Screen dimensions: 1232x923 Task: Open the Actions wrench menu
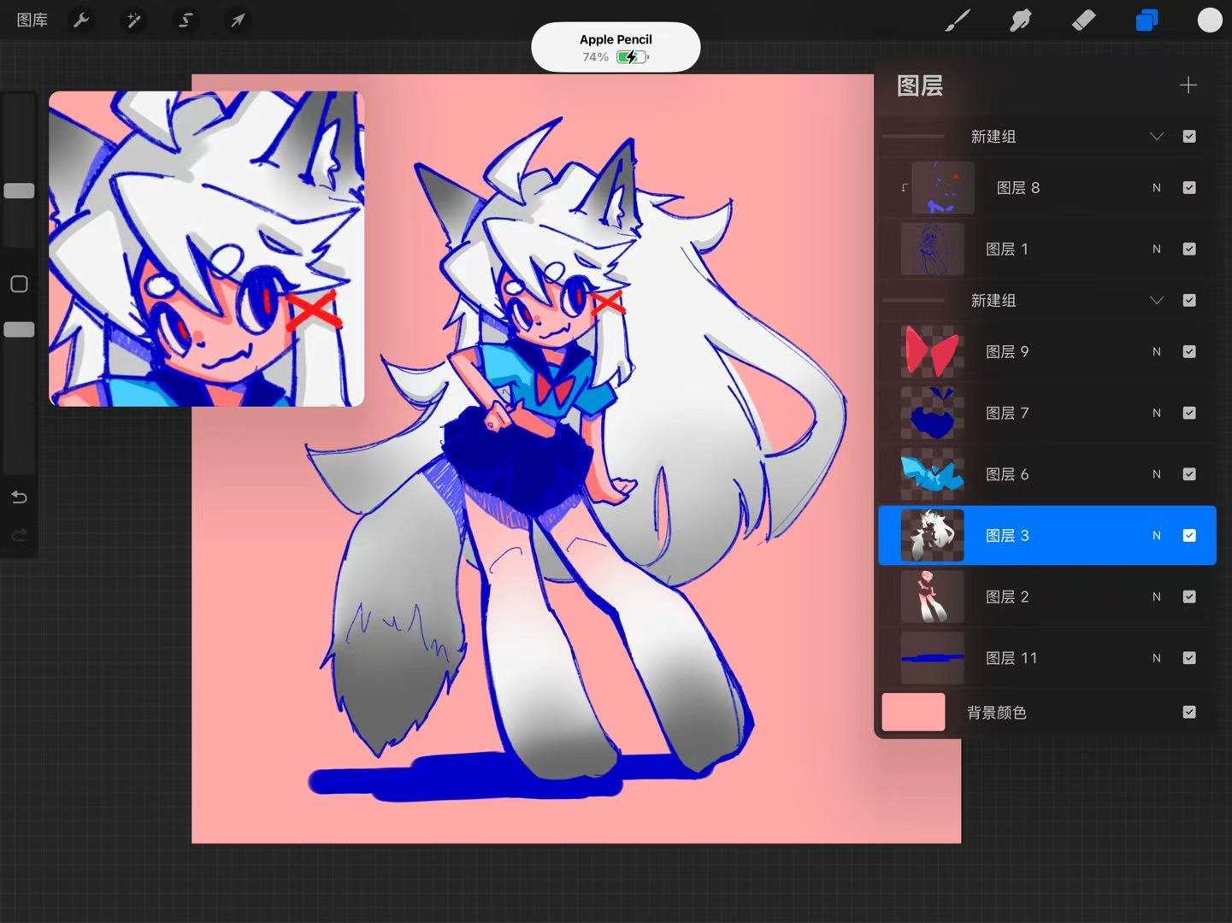81,20
